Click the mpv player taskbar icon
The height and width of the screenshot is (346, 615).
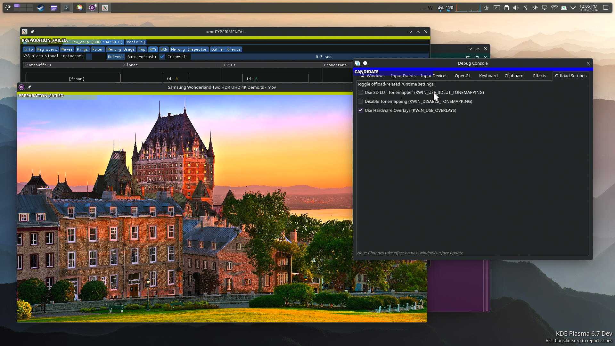pos(93,8)
